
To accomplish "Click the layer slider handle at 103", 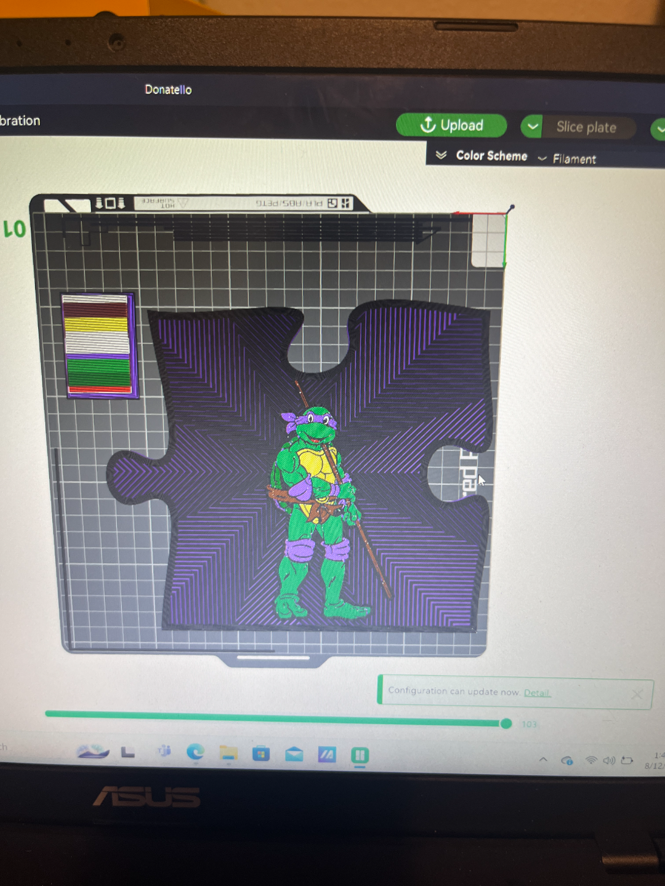I will coord(506,724).
